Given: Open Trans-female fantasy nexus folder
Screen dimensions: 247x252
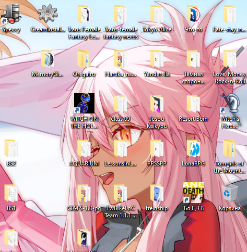Looking at the screenshot, I should (x=120, y=15).
